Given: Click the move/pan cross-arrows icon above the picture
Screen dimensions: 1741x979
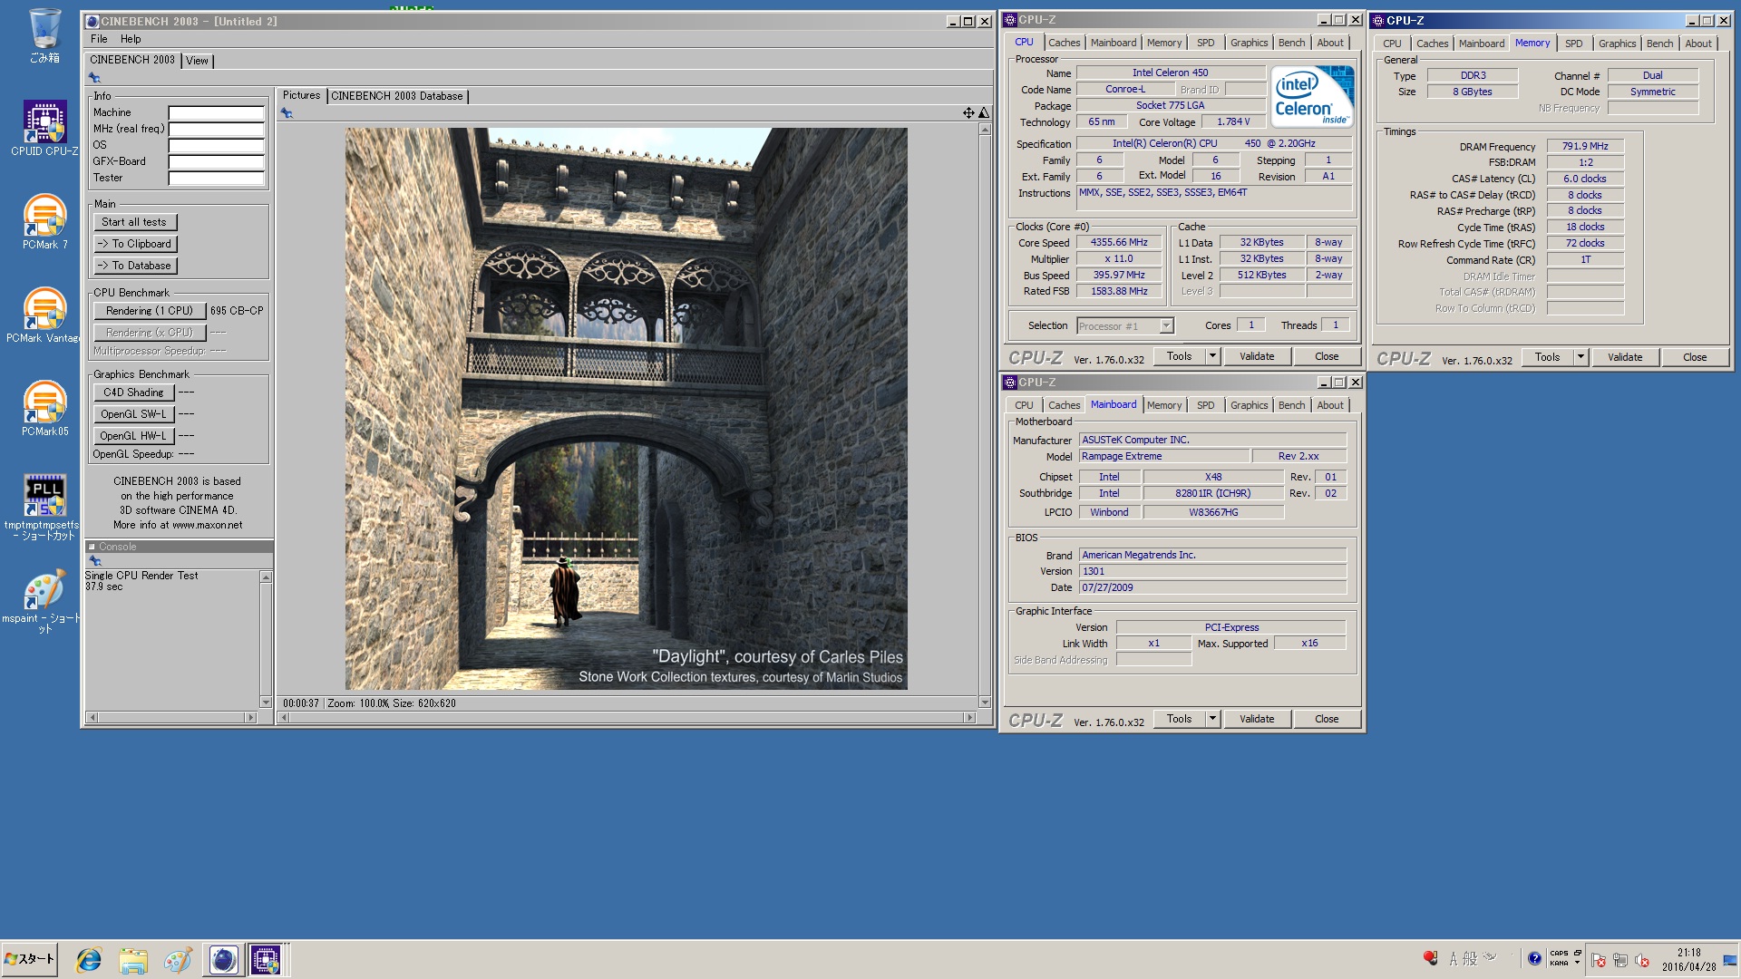Looking at the screenshot, I should [x=968, y=113].
